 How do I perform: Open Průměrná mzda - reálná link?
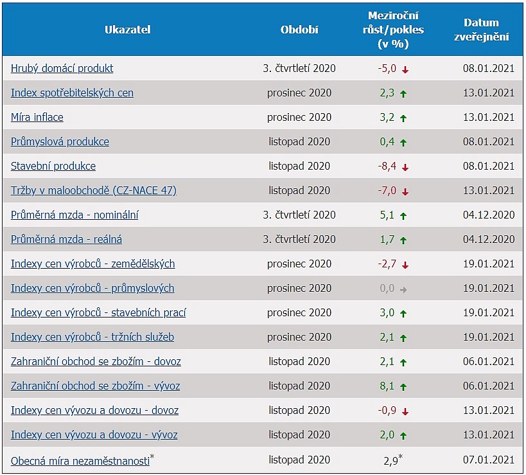[x=66, y=239]
